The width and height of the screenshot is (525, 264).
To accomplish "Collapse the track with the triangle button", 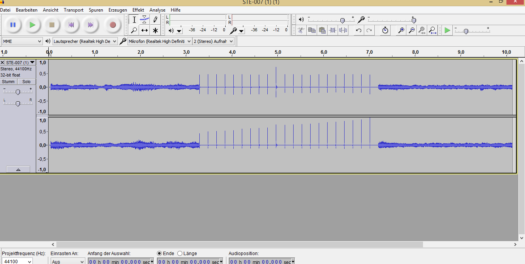I will coord(18,169).
